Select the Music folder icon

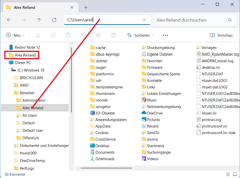[x=144, y=100]
